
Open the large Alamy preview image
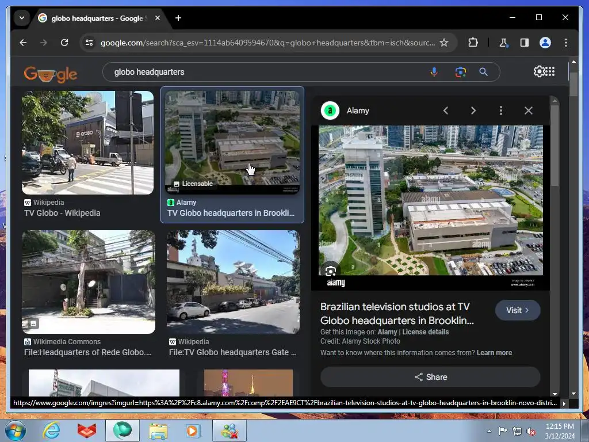click(430, 207)
